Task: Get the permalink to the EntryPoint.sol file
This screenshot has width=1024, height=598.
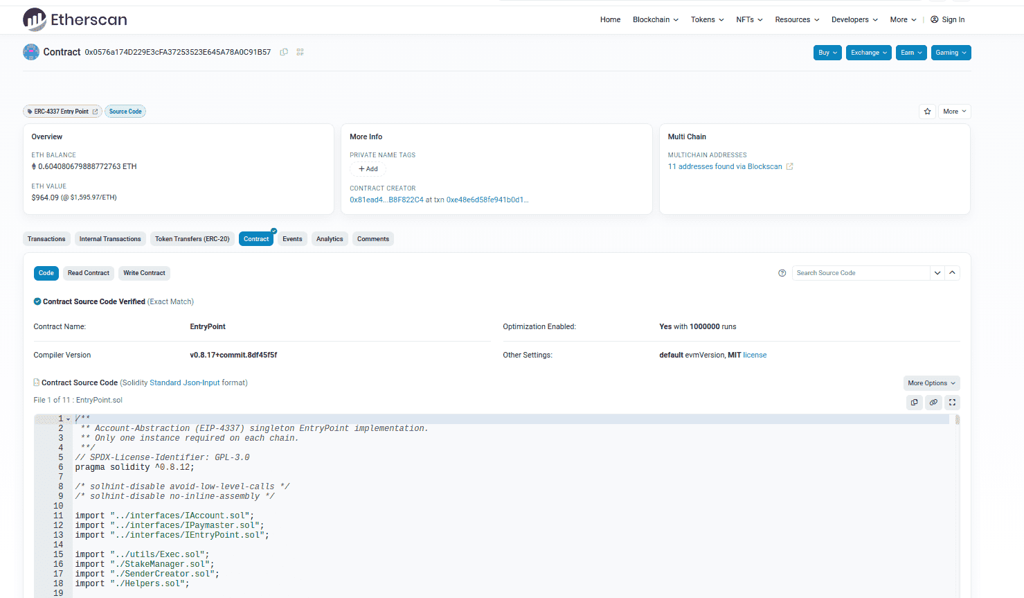Action: click(933, 403)
